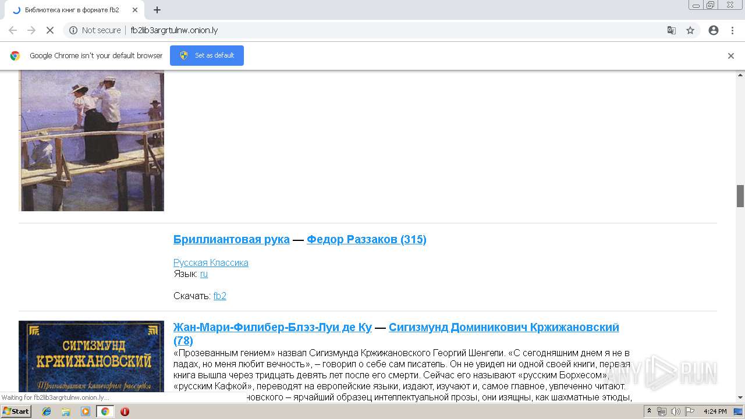Click the Кржижановский book cover

pos(91,356)
